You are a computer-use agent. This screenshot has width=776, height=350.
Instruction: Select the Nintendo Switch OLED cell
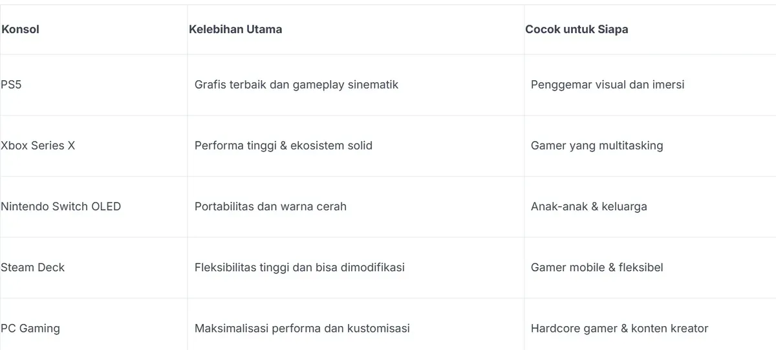pyautogui.click(x=94, y=206)
